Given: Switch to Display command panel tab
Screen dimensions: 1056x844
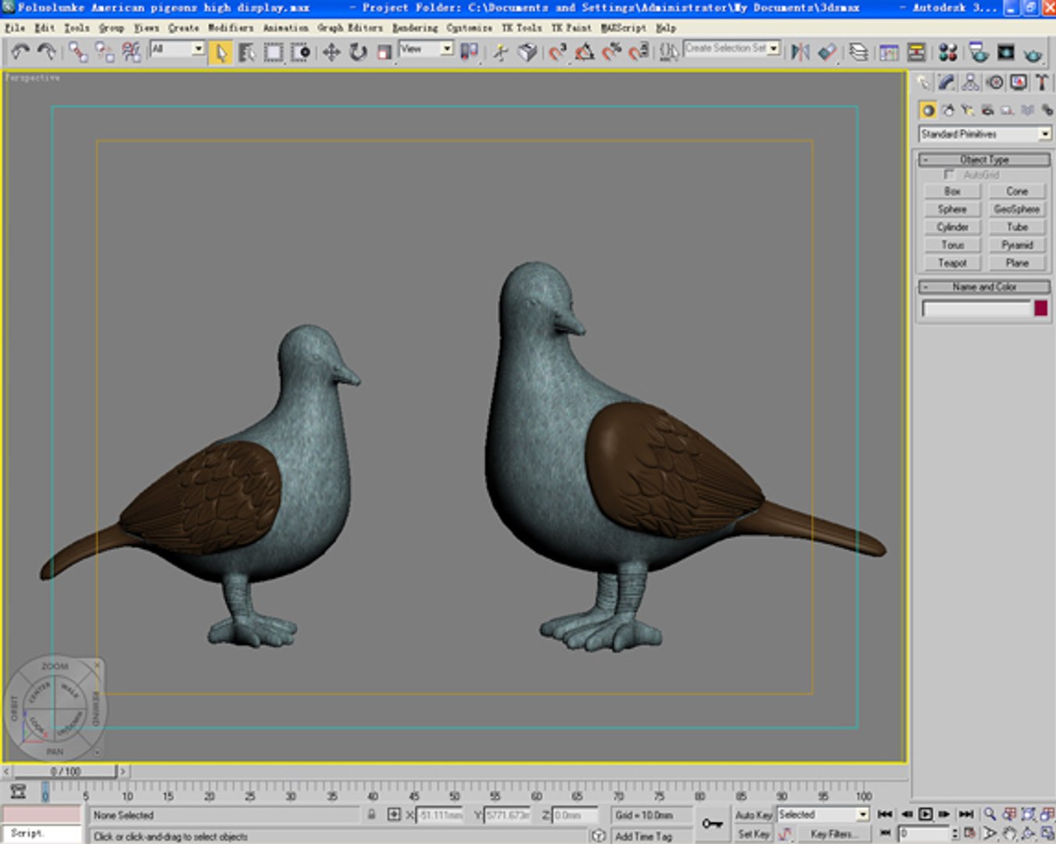Looking at the screenshot, I should pyautogui.click(x=1018, y=82).
